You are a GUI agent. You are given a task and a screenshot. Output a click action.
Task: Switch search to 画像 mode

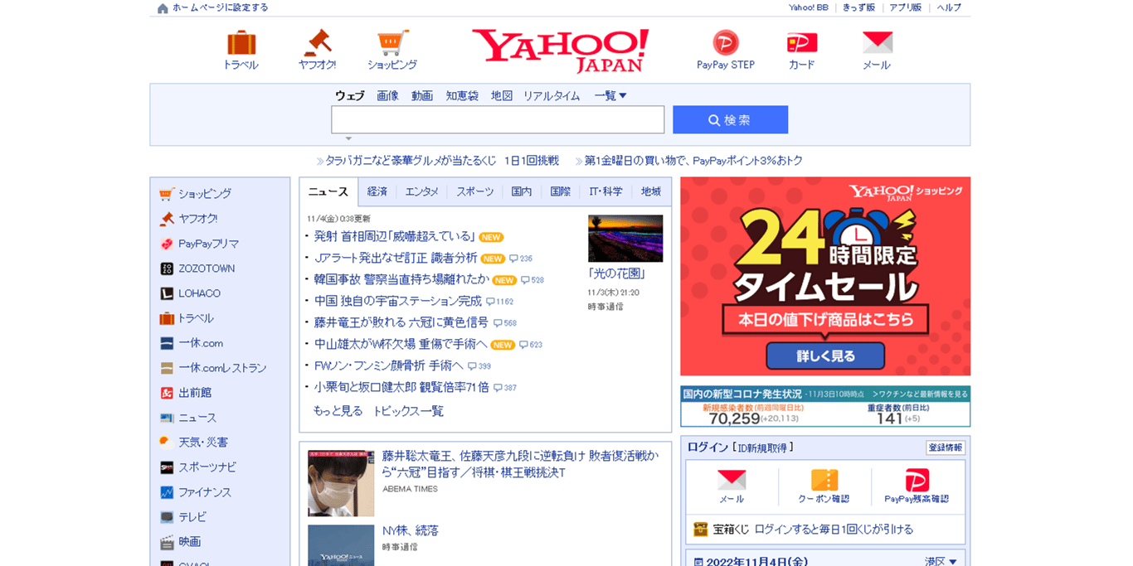click(x=387, y=96)
